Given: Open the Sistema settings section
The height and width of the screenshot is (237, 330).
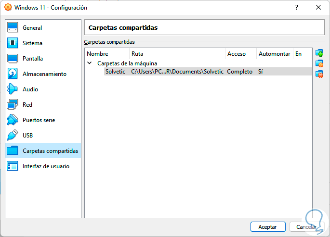Looking at the screenshot, I should tap(32, 43).
